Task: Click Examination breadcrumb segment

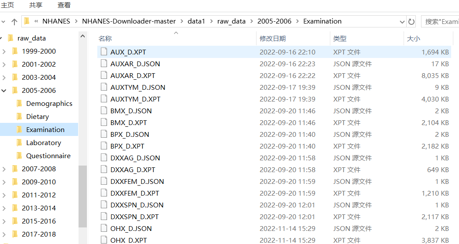Action: [322, 21]
